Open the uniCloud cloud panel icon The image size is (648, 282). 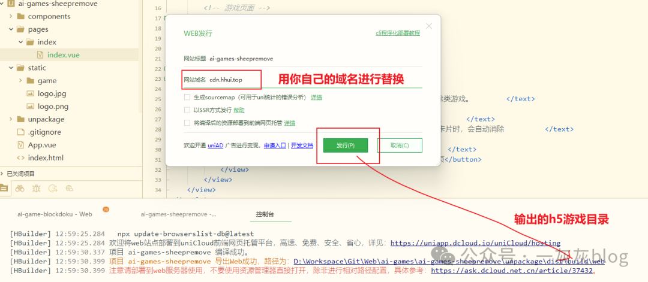pyautogui.click(x=70, y=189)
